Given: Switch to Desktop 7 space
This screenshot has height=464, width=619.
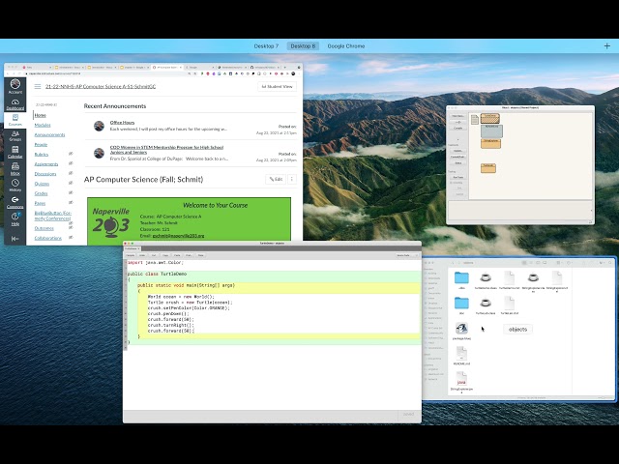Looking at the screenshot, I should click(266, 46).
